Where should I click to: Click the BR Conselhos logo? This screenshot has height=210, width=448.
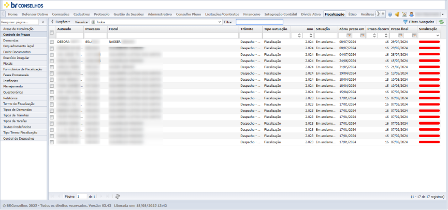point(24,5)
